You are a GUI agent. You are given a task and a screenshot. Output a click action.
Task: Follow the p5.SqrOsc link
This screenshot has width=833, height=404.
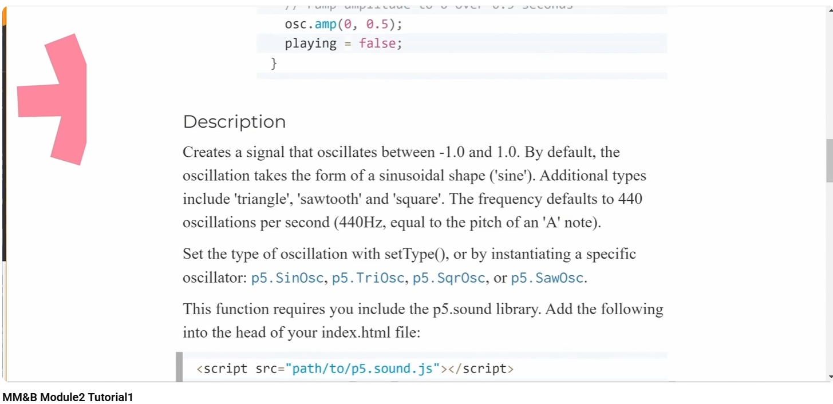pos(449,279)
